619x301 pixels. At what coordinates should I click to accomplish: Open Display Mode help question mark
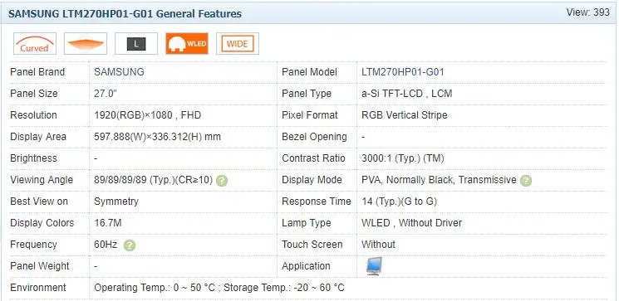(x=526, y=181)
